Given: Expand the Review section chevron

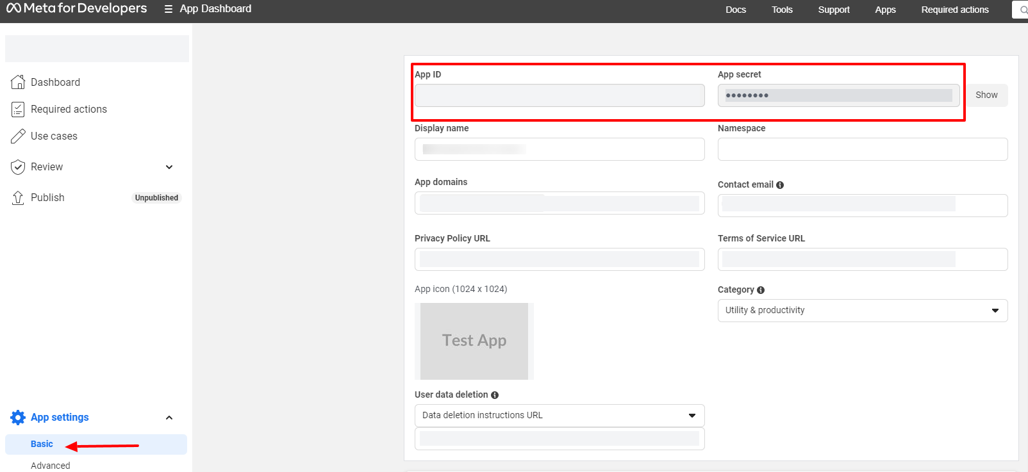Looking at the screenshot, I should (x=169, y=167).
